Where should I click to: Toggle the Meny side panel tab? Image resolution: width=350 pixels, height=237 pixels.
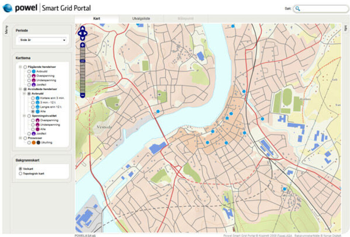click(6, 30)
